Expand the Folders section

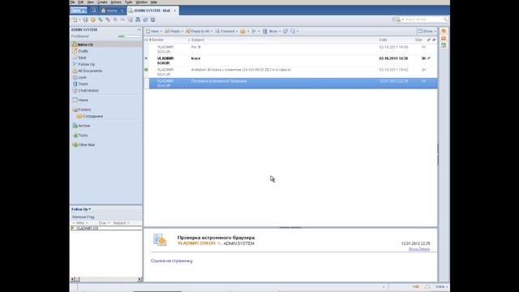84,109
